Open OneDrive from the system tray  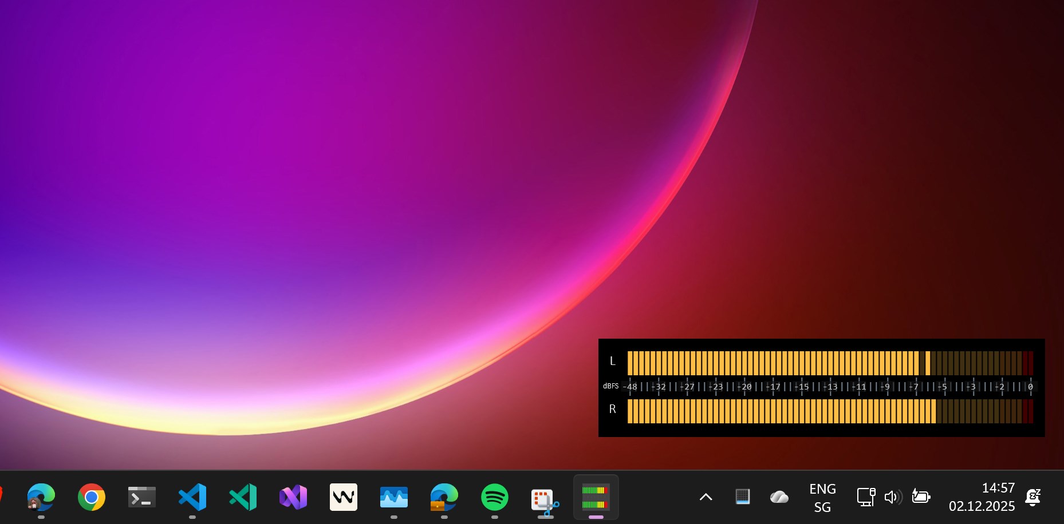779,497
